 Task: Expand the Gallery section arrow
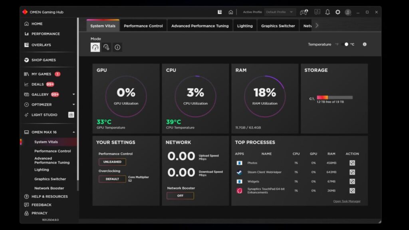tap(73, 94)
